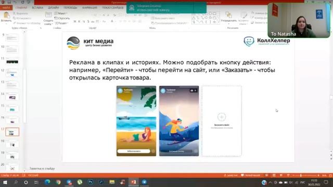The image size is (333, 187).
Task: Select the star shape in shapes gallery
Action: (x=214, y=22)
